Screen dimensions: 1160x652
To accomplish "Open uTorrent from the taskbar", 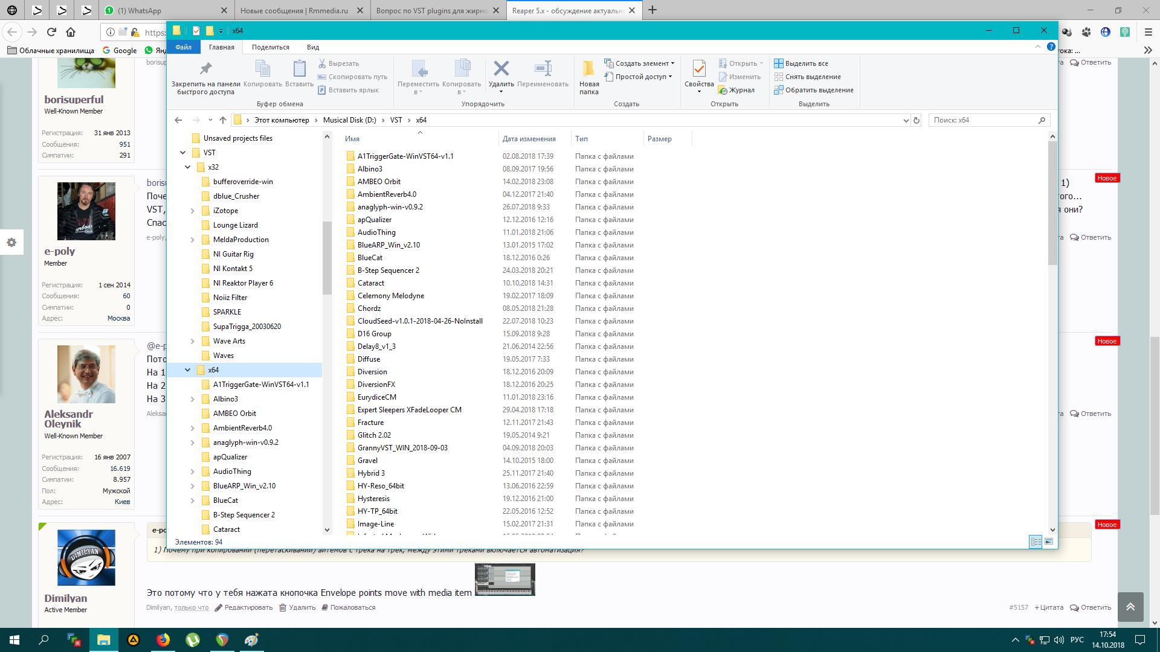I will click(x=193, y=640).
